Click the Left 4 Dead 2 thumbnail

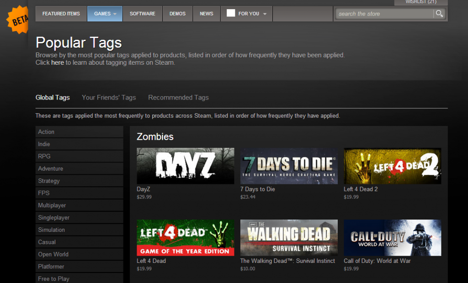point(392,166)
